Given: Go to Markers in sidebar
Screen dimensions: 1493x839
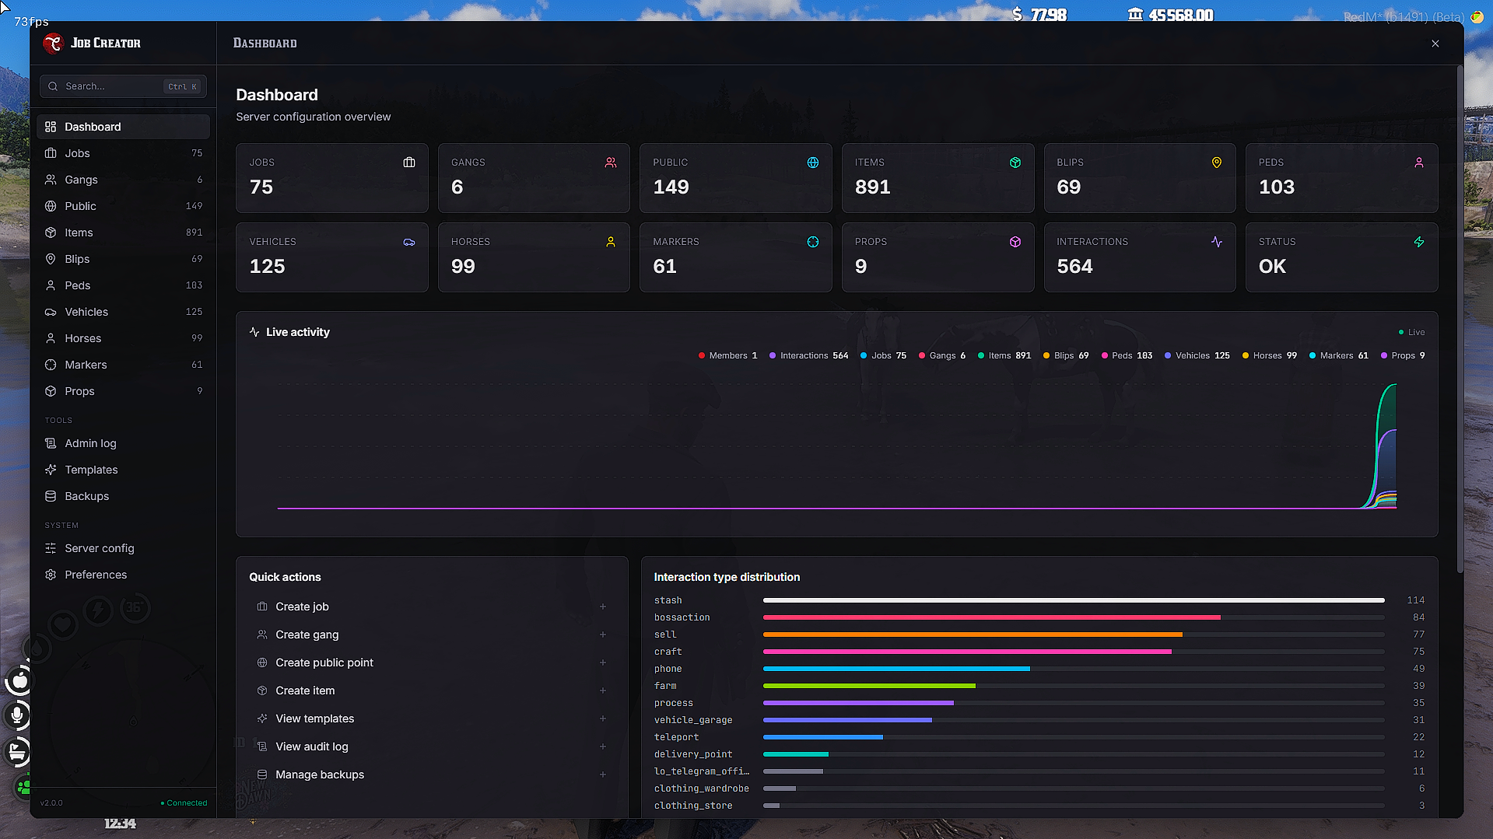Looking at the screenshot, I should (123, 365).
